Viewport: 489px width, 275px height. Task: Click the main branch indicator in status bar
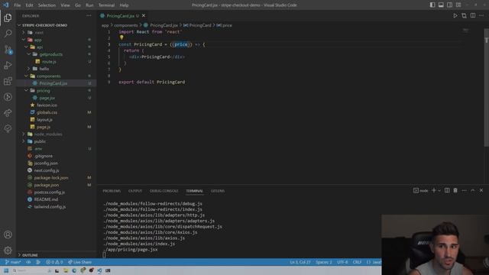[13, 262]
